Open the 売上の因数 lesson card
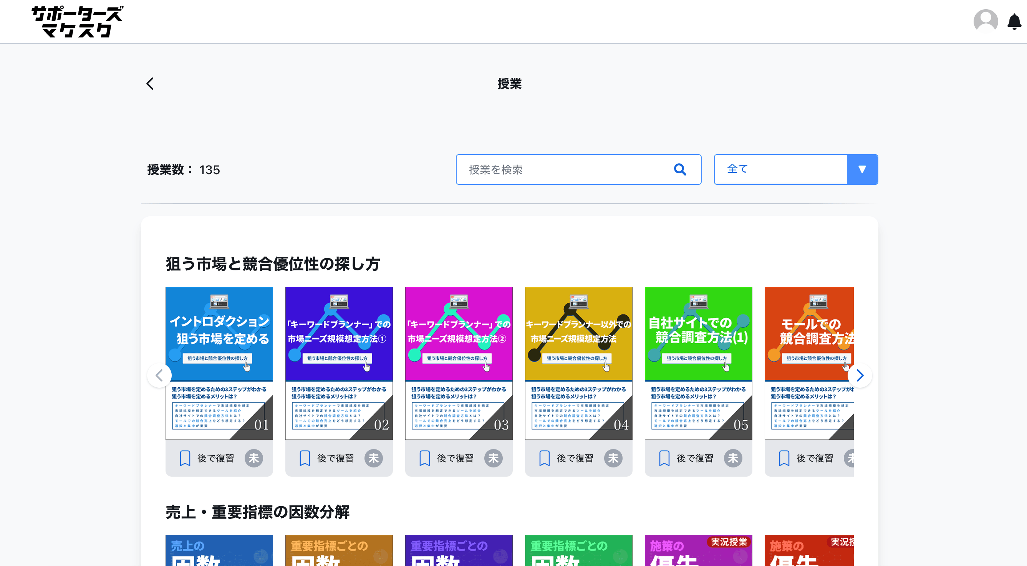The image size is (1027, 566). click(219, 551)
